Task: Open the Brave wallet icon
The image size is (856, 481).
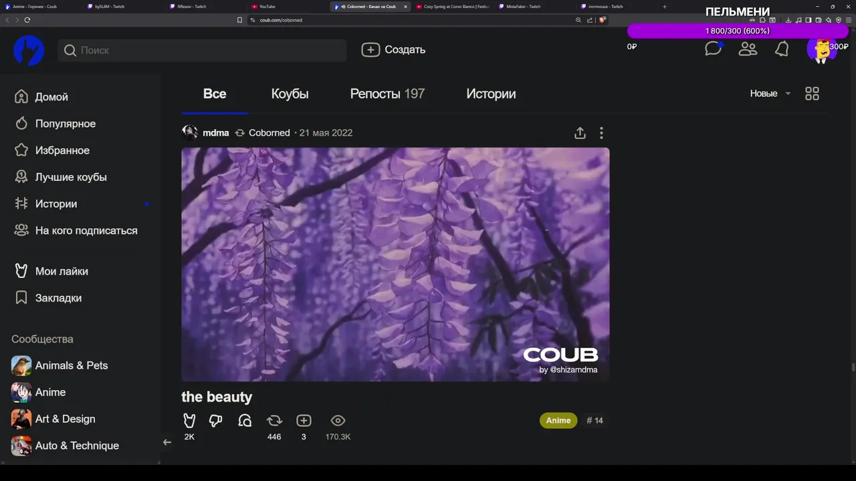Action: 819,20
